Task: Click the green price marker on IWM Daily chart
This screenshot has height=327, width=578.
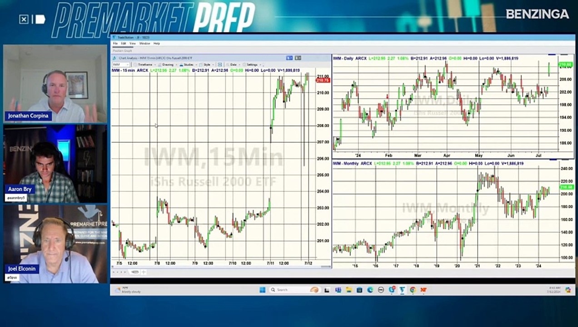Action: coord(566,65)
